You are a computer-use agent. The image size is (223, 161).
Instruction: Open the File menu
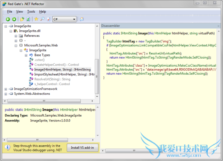click(10, 11)
